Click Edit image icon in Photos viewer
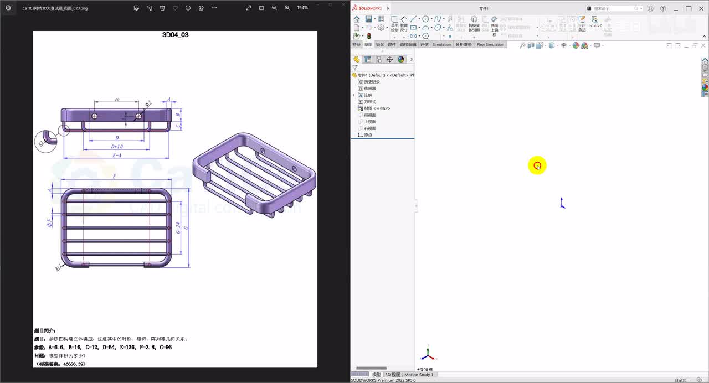Viewport: 709px width, 383px height. tap(136, 8)
